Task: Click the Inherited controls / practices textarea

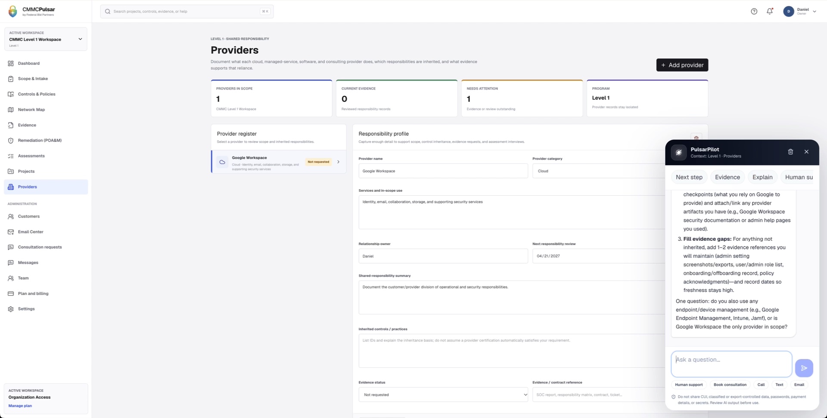Action: click(512, 351)
